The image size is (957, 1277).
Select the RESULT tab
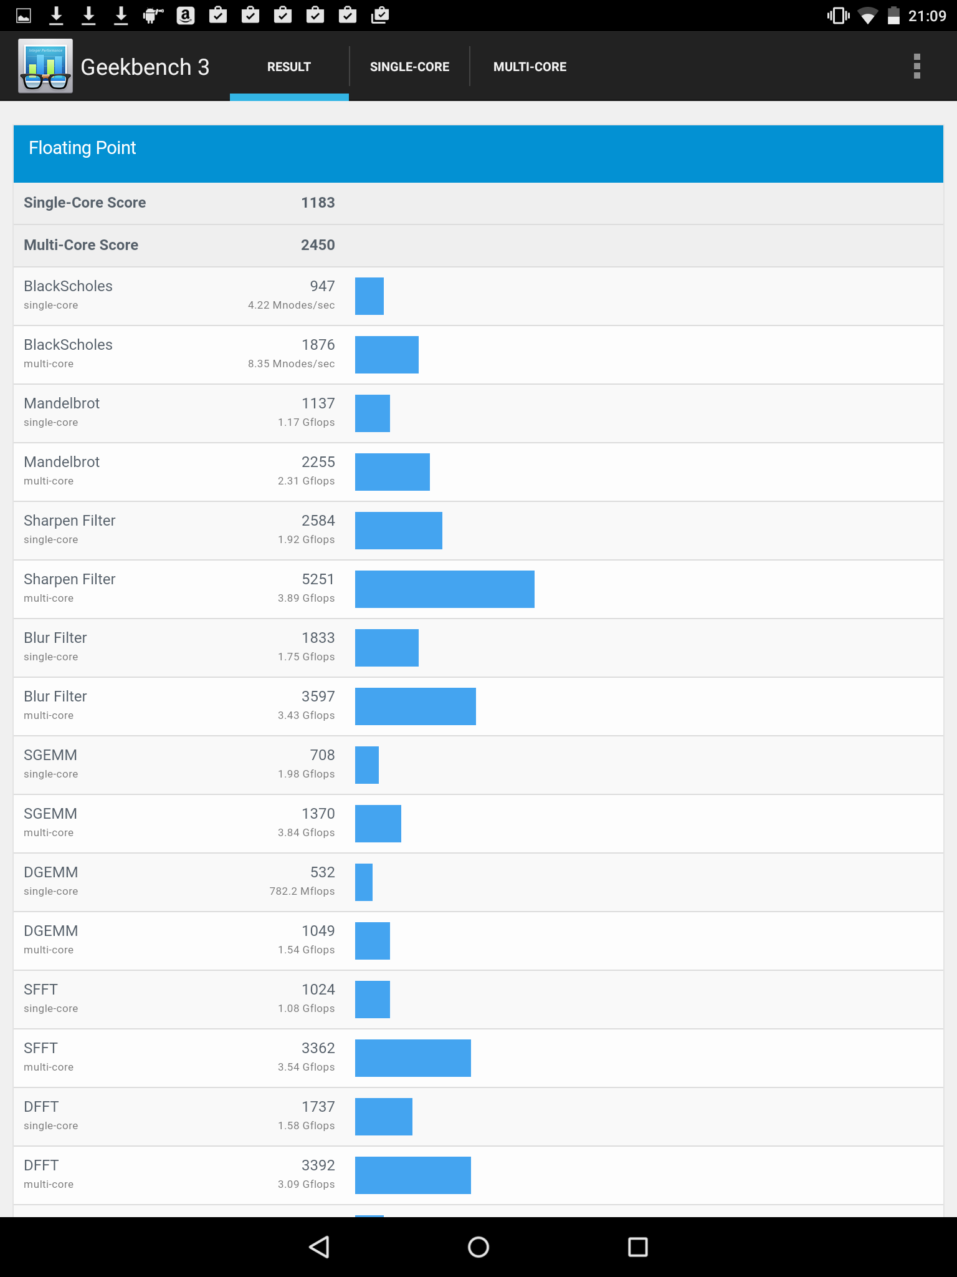pyautogui.click(x=289, y=67)
